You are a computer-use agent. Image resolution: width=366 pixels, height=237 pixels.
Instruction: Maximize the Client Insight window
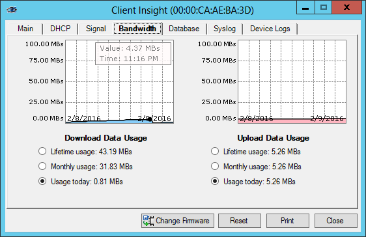click(x=324, y=8)
